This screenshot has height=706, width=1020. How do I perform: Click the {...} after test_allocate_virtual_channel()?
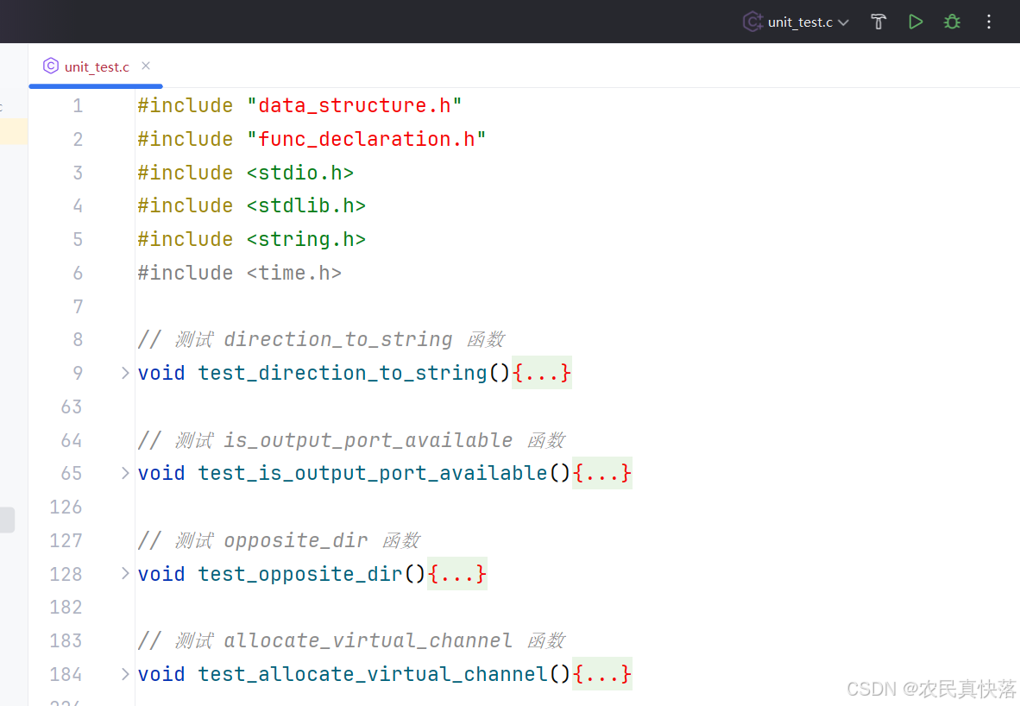602,674
